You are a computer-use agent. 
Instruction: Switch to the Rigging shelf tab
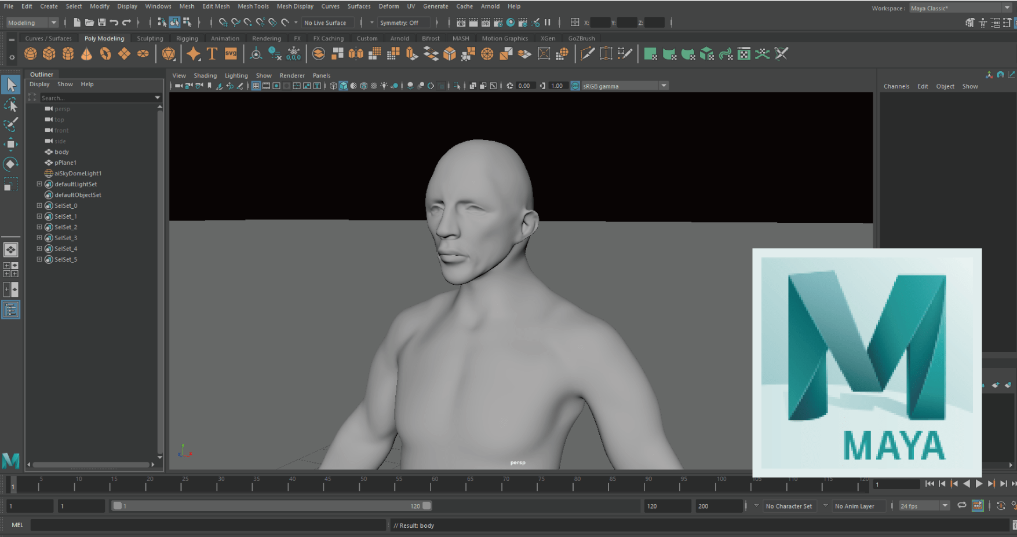tap(187, 38)
